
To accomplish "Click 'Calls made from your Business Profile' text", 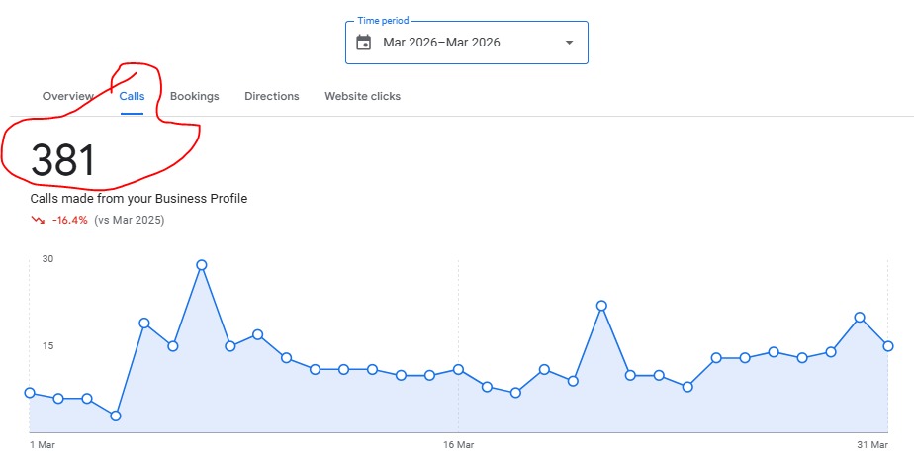I will (x=138, y=199).
